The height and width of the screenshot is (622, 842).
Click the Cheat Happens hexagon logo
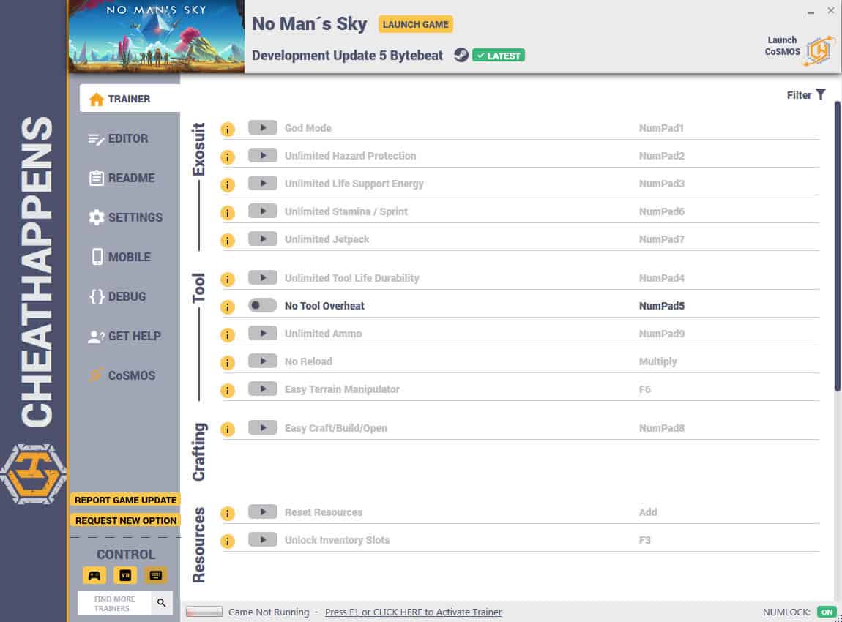tap(33, 474)
